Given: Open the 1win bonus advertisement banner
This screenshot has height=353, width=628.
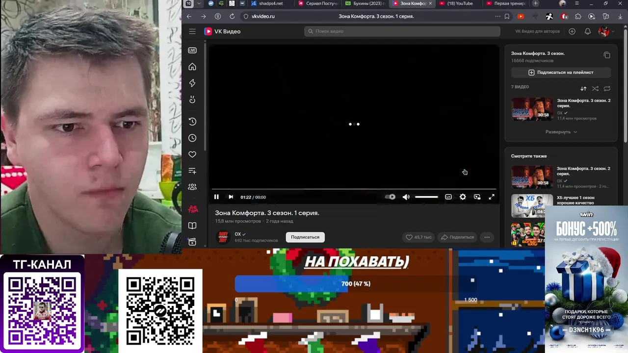Looking at the screenshot, I should [586, 279].
